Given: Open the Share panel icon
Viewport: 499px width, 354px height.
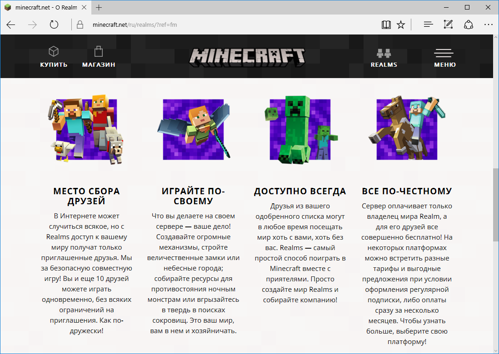Looking at the screenshot, I should 468,25.
